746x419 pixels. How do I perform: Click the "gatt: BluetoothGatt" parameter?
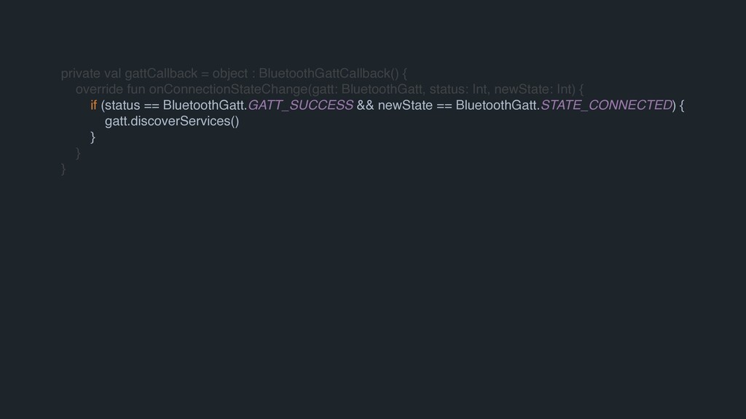pos(367,90)
